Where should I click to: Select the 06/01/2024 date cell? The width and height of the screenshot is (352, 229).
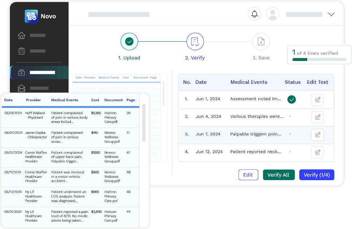[x=13, y=113]
